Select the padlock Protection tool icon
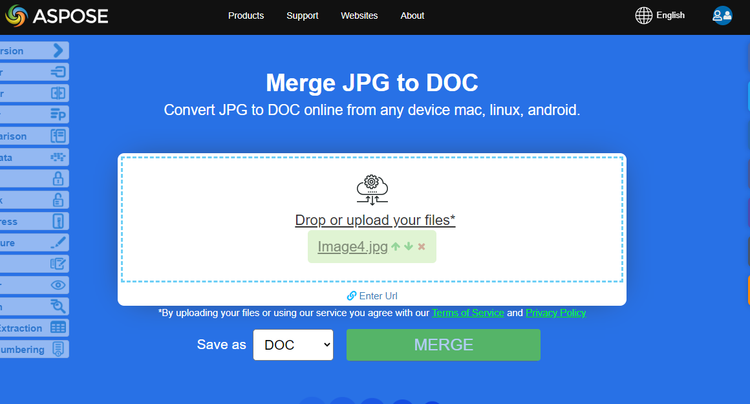This screenshot has width=750, height=404. (x=58, y=178)
